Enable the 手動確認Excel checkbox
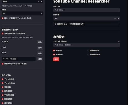The height and width of the screenshot is (105, 128). [x=88, y=54]
